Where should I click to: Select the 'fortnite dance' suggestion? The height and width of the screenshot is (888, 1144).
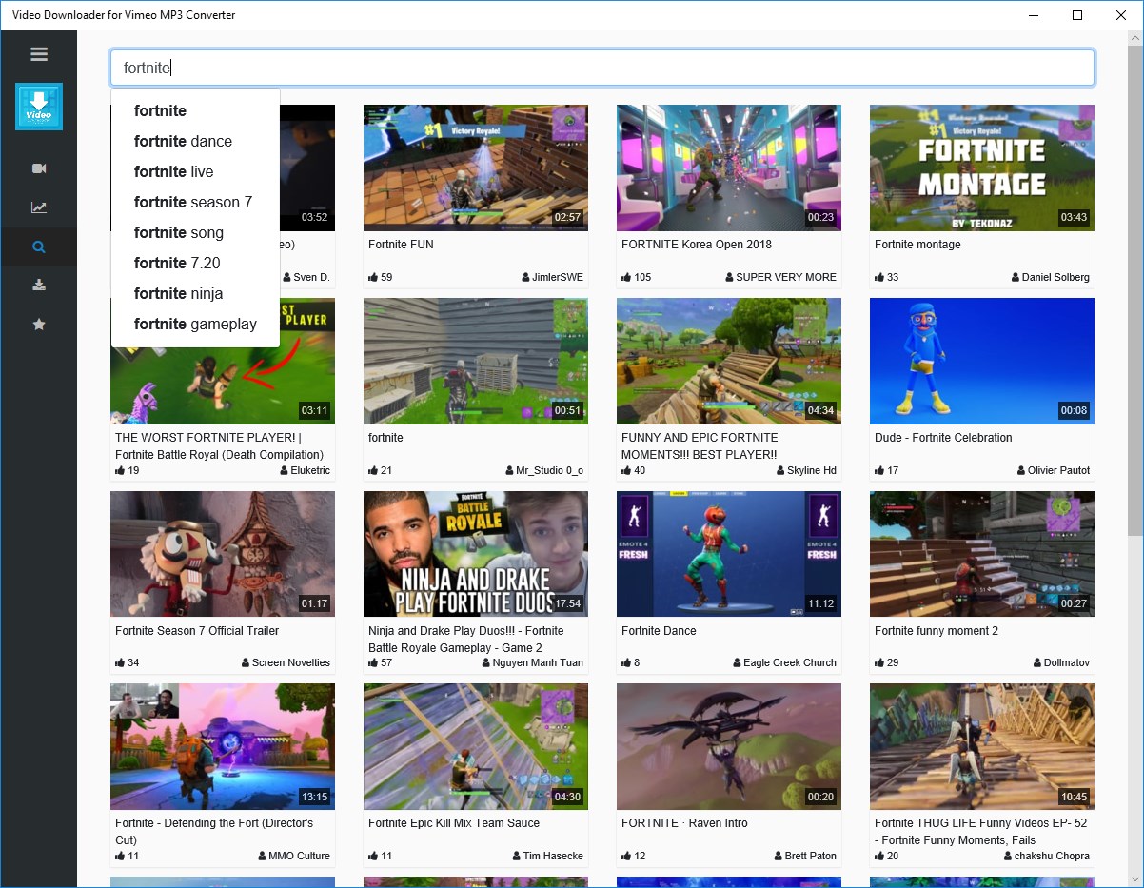pos(196,141)
